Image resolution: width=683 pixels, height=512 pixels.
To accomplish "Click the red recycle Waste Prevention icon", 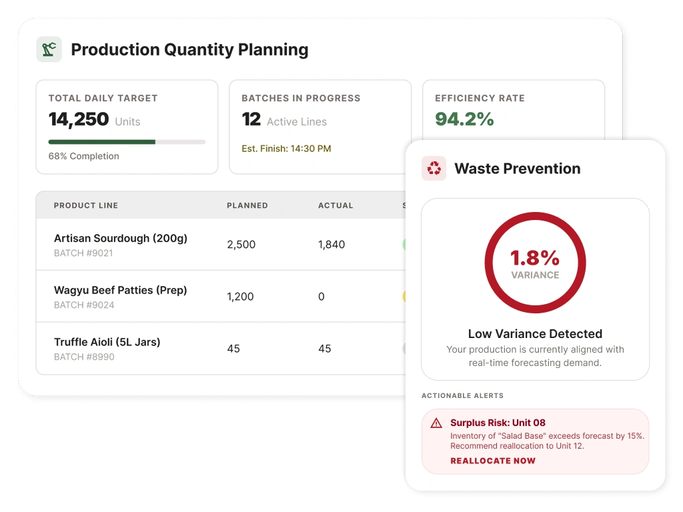I will pyautogui.click(x=434, y=168).
